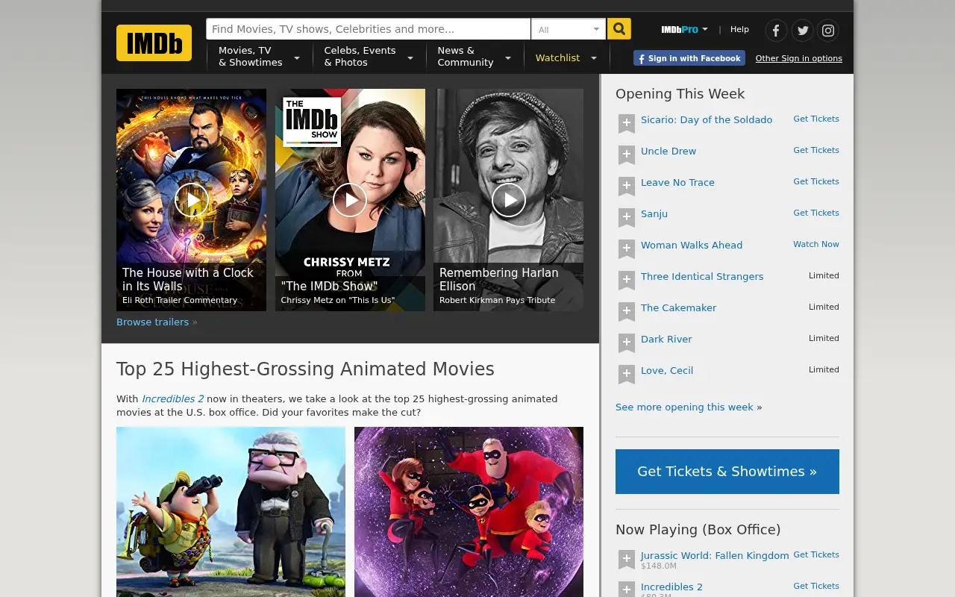Screen dimensions: 955x597
Task: Add Love, Cecil to watchlist
Action: click(x=627, y=373)
